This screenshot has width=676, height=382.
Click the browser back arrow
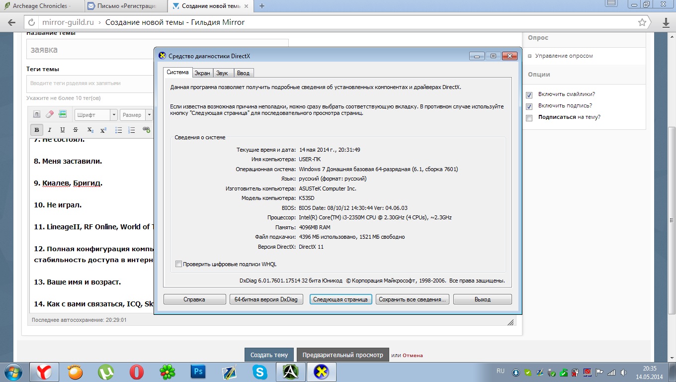point(11,22)
